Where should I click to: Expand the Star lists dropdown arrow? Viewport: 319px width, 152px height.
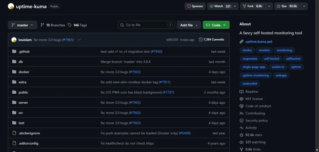pos(304,6)
